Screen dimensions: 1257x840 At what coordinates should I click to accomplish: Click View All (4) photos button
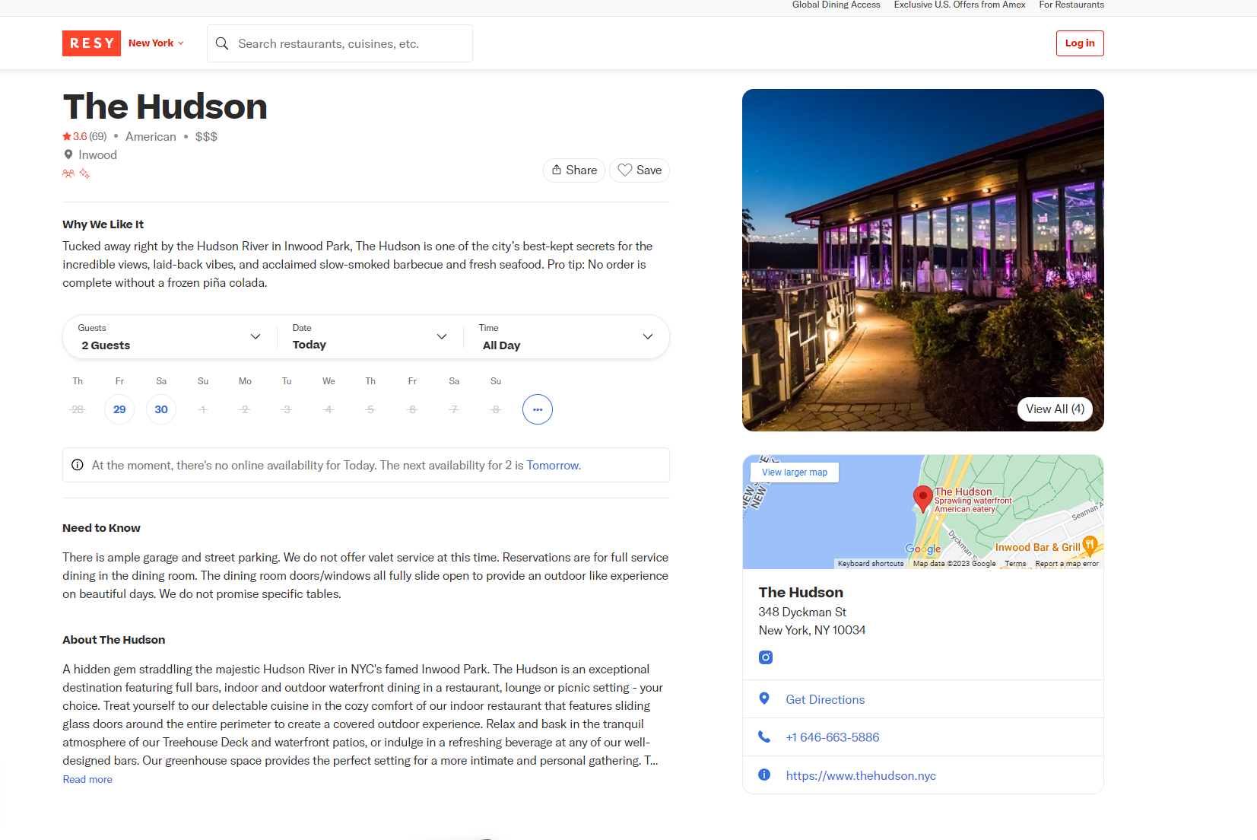tap(1055, 409)
